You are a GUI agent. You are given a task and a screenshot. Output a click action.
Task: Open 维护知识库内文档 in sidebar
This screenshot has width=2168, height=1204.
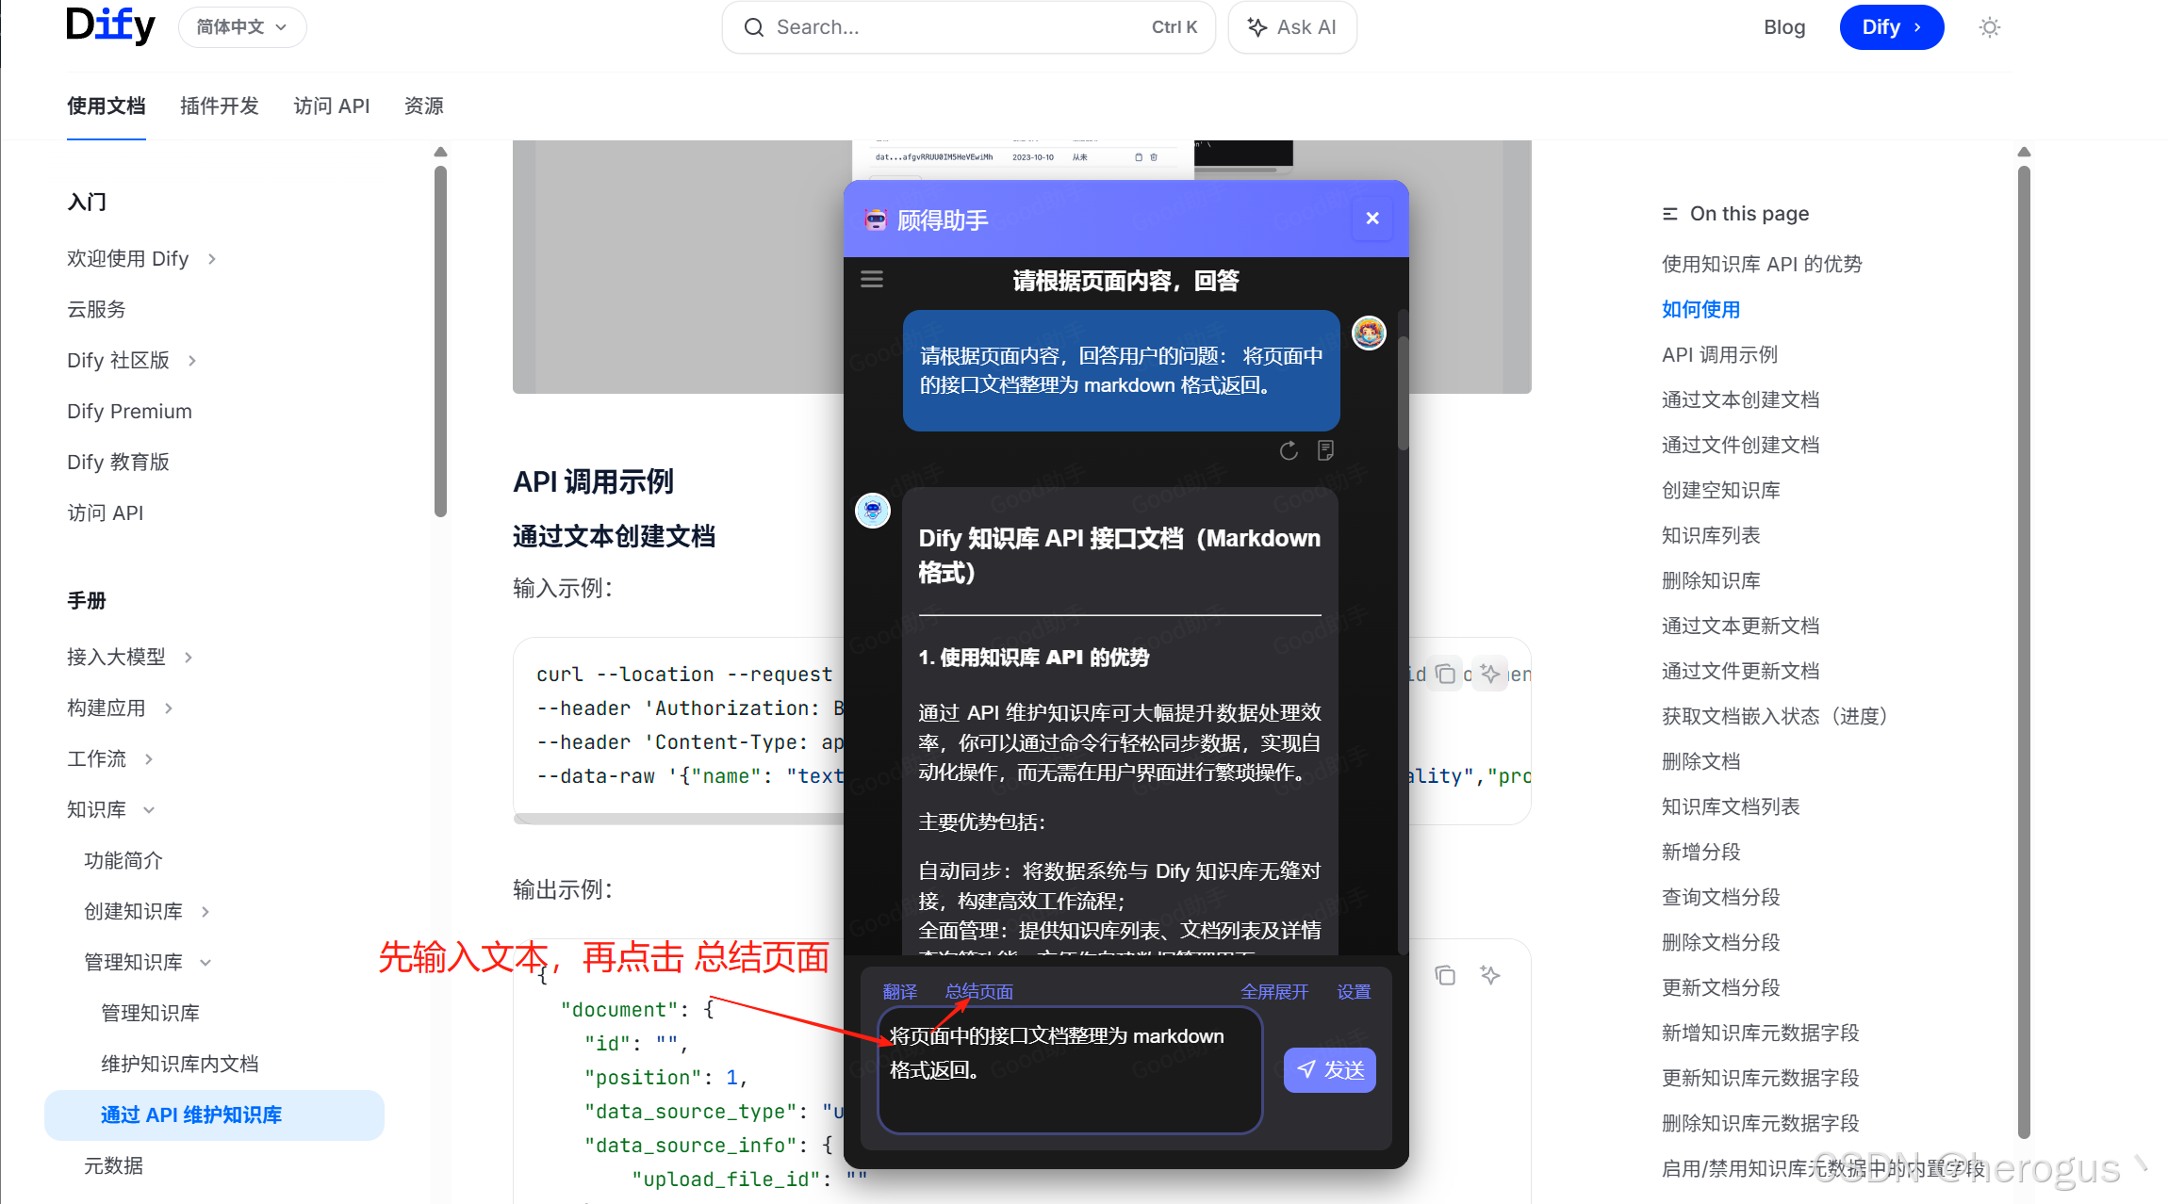pyautogui.click(x=179, y=1064)
